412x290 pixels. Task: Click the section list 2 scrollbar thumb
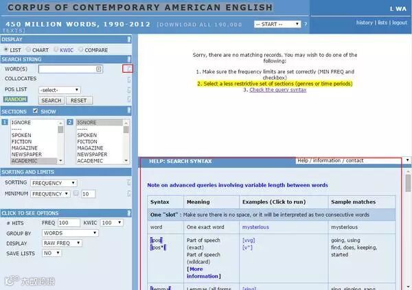coord(126,130)
